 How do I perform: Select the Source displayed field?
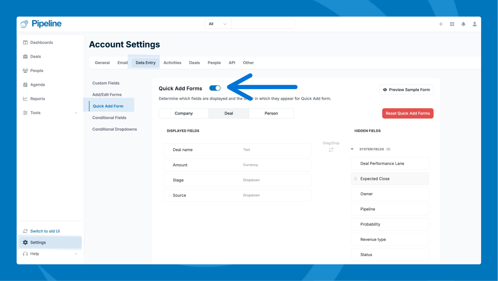tap(237, 195)
